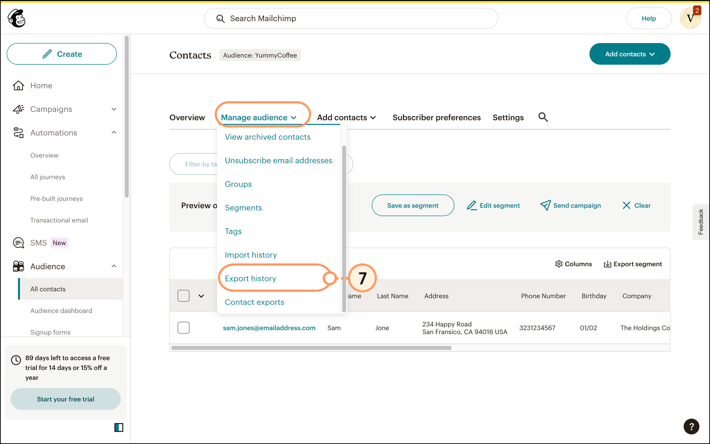This screenshot has width=710, height=444.
Task: Open Transactional email in sidebar
Action: coord(59,220)
